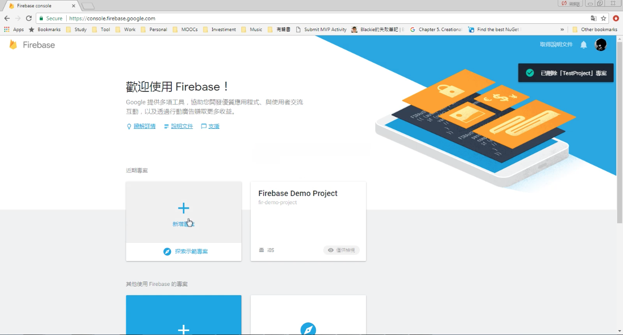Viewport: 623px width, 335px height.
Task: Open the notifications bell
Action: [x=584, y=45]
